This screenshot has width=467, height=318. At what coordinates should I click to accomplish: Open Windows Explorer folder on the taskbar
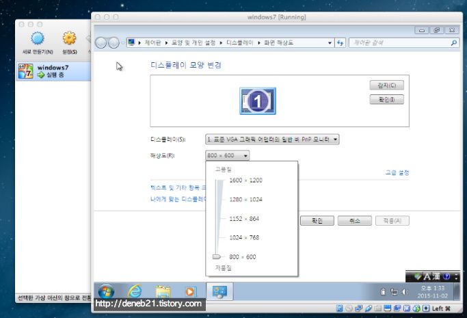click(163, 291)
